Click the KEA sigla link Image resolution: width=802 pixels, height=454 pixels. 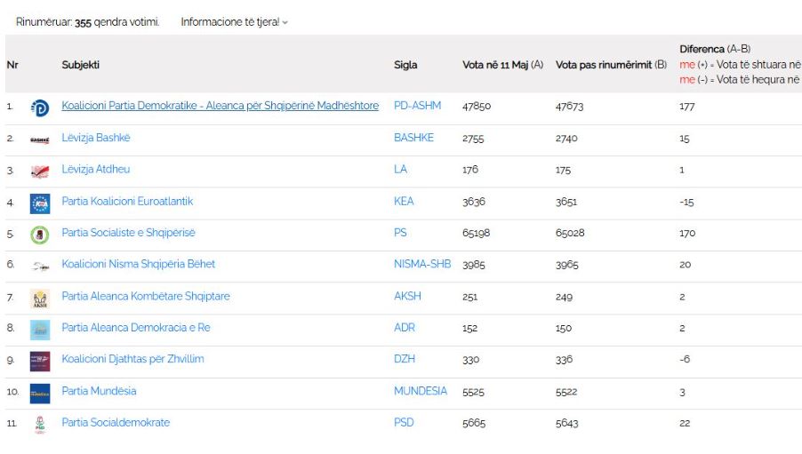(404, 201)
